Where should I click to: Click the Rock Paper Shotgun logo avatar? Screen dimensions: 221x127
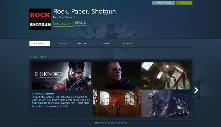pos(40,19)
